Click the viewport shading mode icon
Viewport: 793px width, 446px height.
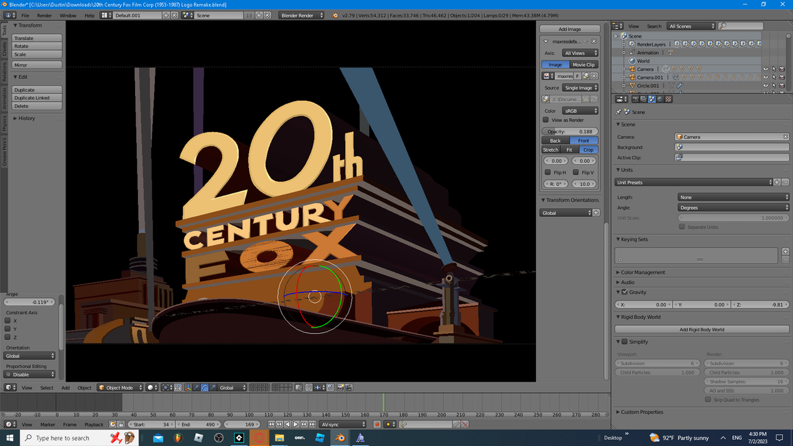pos(152,387)
